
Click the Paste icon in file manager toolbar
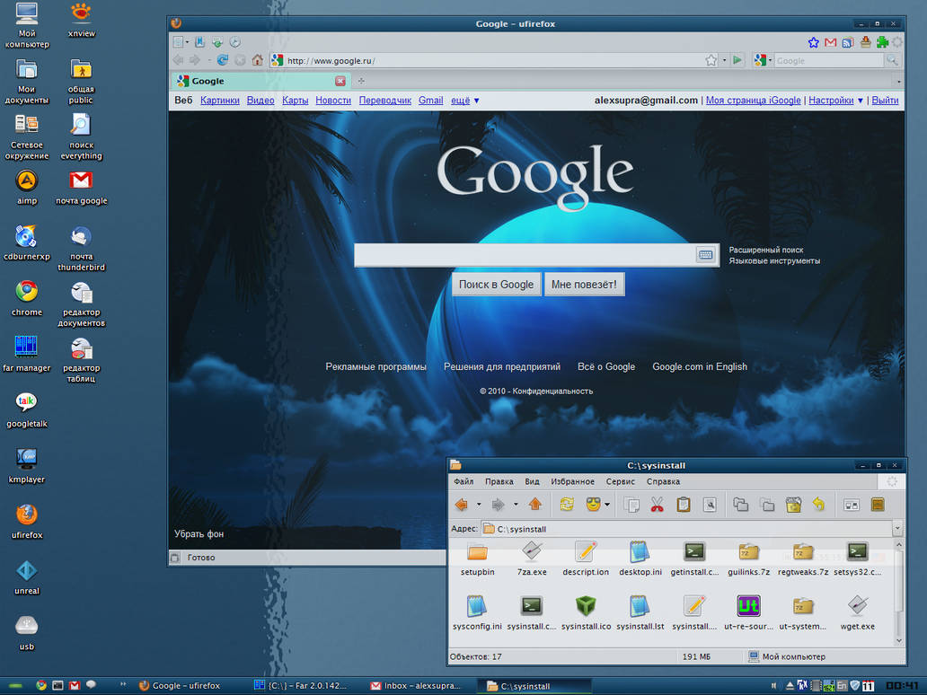tap(683, 505)
